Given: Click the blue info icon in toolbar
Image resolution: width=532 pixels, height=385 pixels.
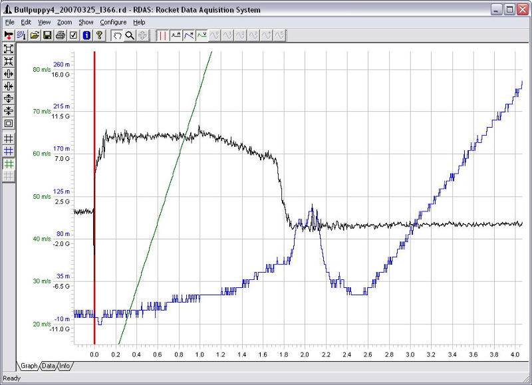Looking at the screenshot, I should [86, 35].
